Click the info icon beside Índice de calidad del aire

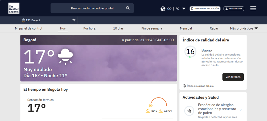[x=184, y=86]
